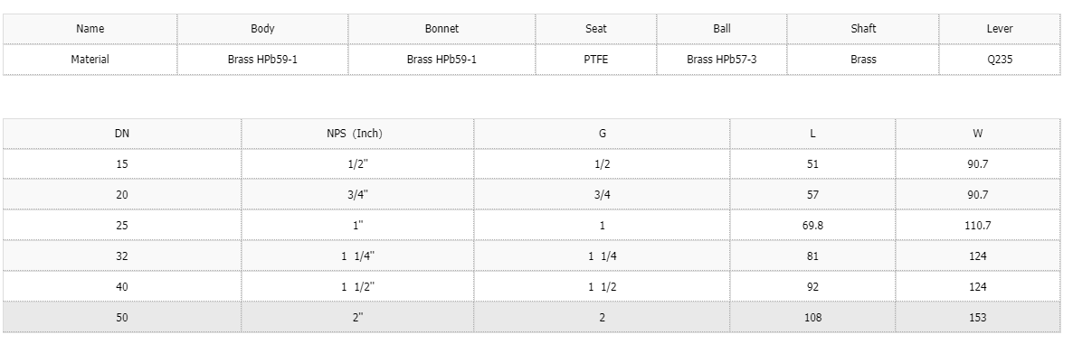Click the Body column header
1073x344 pixels.
pyautogui.click(x=262, y=29)
